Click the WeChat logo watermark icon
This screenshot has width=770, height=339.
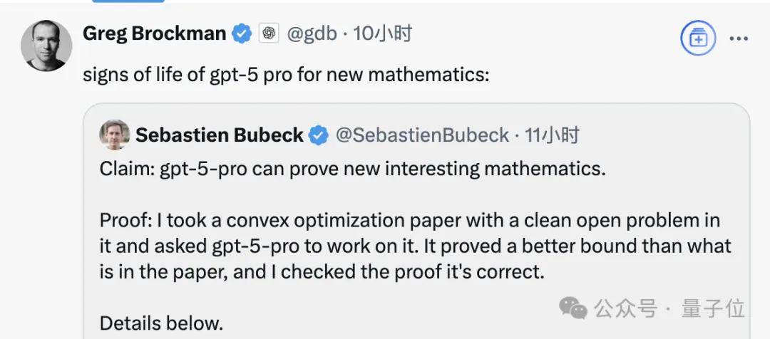click(x=573, y=308)
